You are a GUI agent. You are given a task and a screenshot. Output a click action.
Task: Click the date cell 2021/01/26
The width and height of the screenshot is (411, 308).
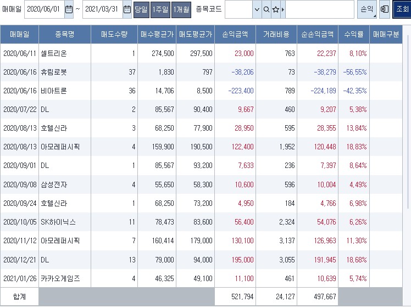[x=20, y=278]
